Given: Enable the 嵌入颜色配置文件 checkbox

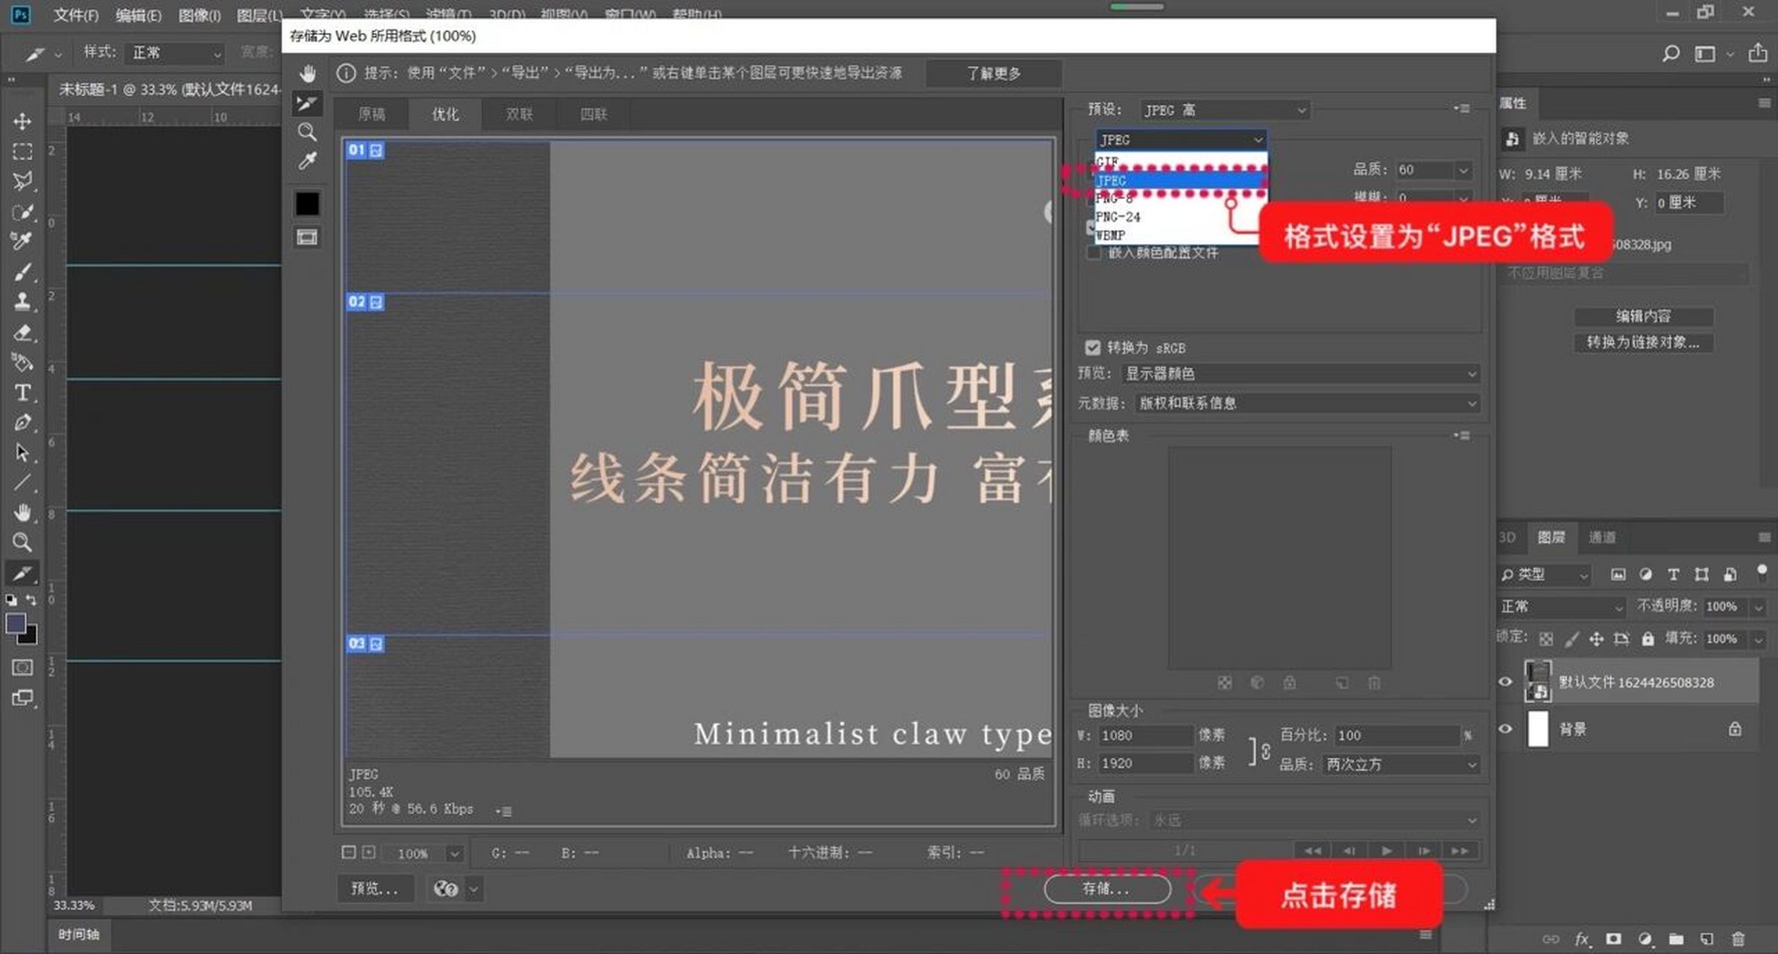Looking at the screenshot, I should click(x=1094, y=253).
